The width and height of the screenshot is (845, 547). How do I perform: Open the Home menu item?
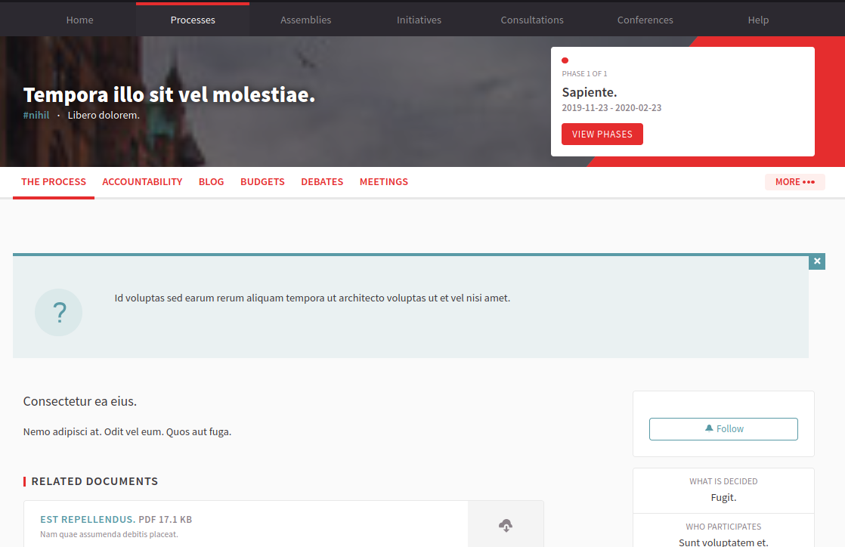point(79,20)
